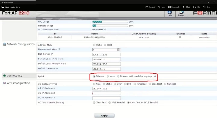Click the Default Local IP Address field
The width and height of the screenshot is (217, 118).
point(106,59)
